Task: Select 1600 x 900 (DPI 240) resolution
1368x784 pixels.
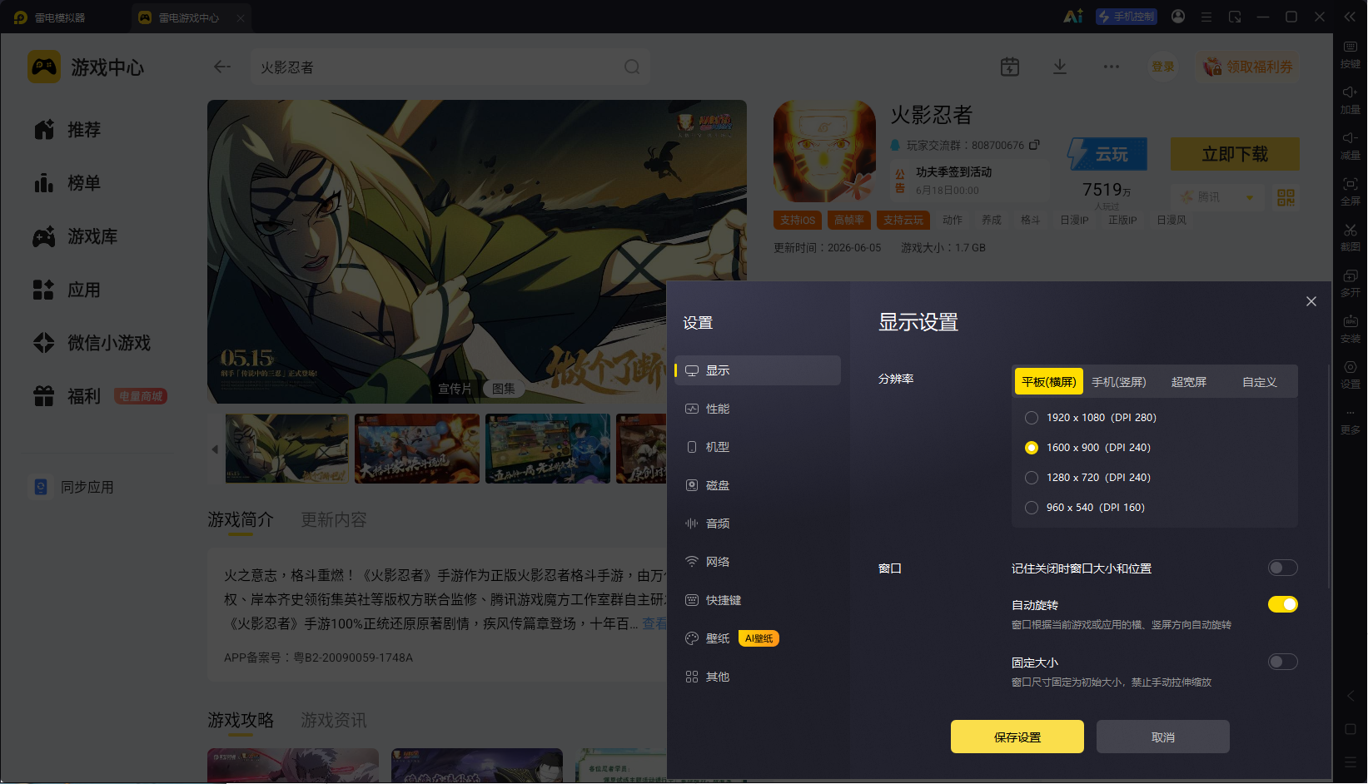Action: (x=1032, y=448)
